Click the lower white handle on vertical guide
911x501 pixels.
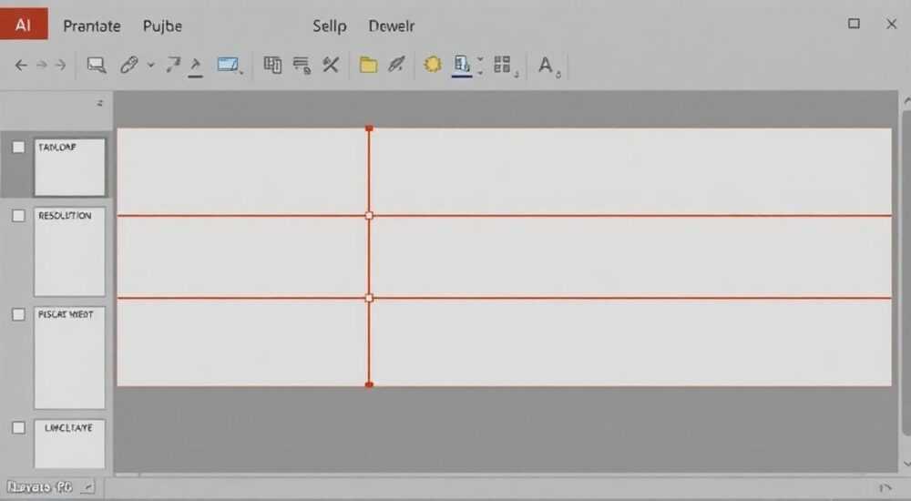(x=369, y=298)
